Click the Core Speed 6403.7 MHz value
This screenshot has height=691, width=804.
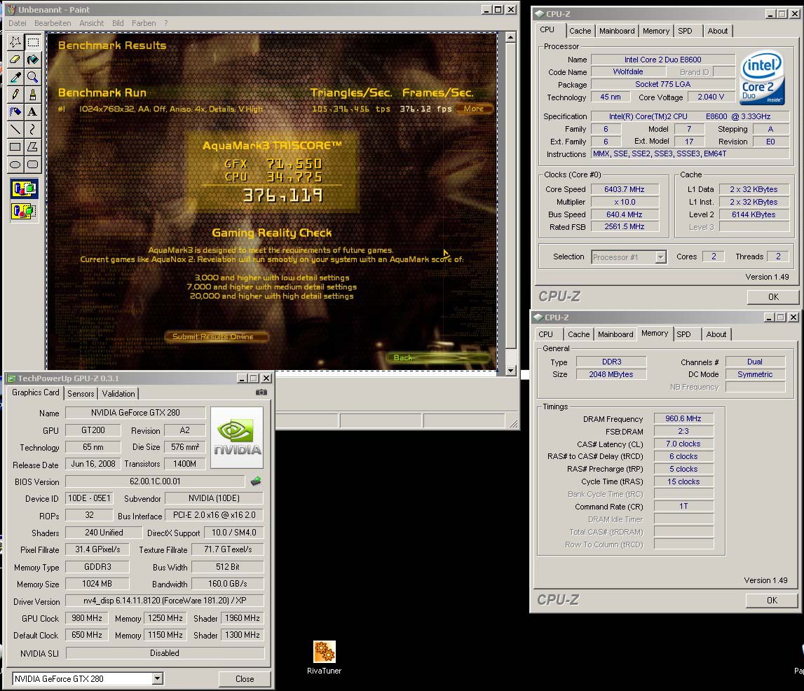(x=624, y=189)
